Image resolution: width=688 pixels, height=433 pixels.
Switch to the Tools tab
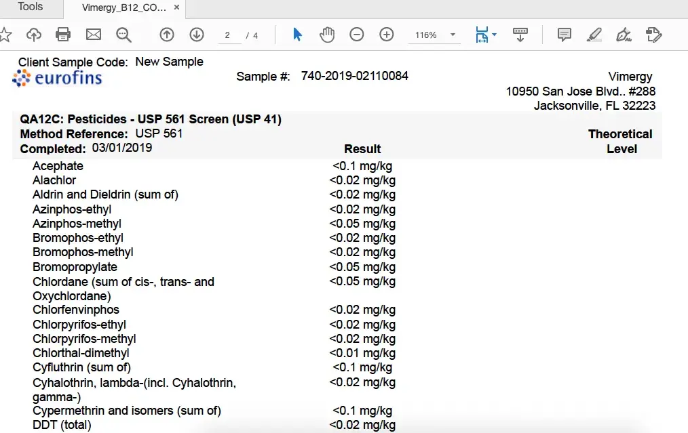point(31,7)
